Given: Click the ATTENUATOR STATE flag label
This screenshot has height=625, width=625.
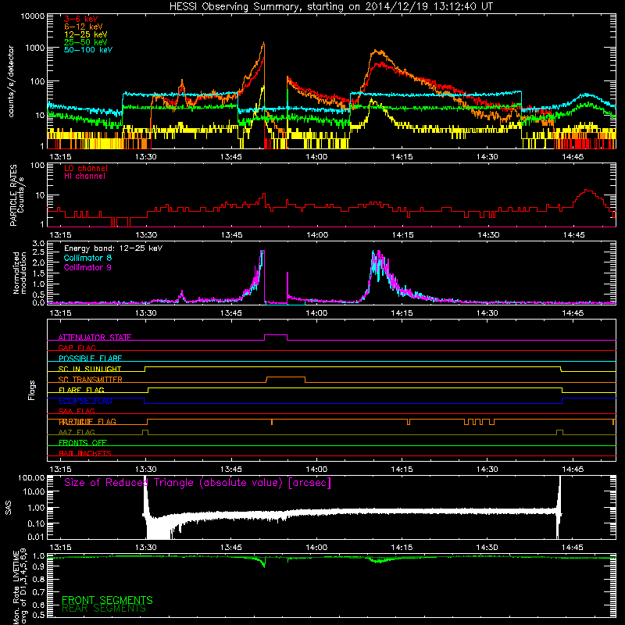Looking at the screenshot, I should point(95,337).
